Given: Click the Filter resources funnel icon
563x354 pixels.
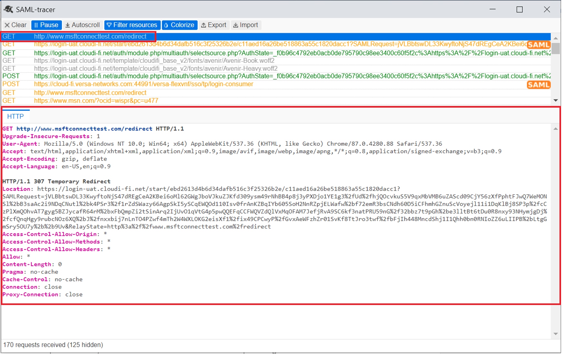Looking at the screenshot, I should (x=110, y=25).
